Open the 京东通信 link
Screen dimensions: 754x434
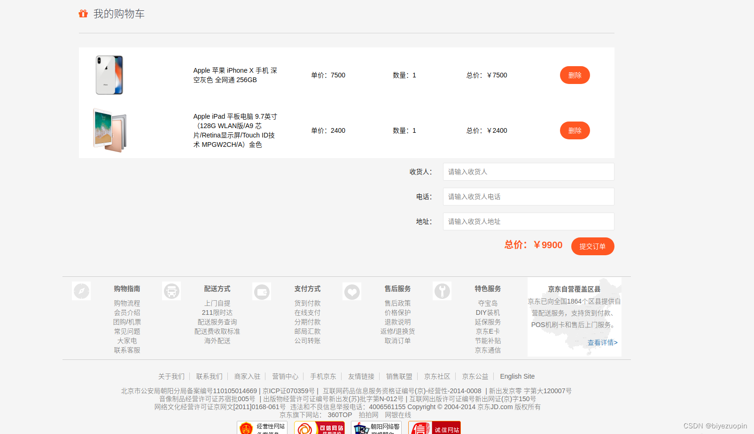tap(488, 350)
